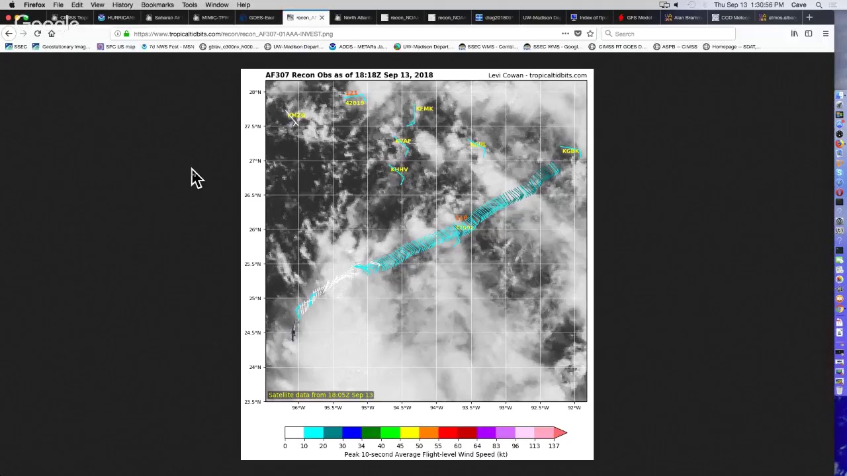Click the AF307 recon observation map image
Viewport: 847px width, 476px height.
click(x=417, y=264)
